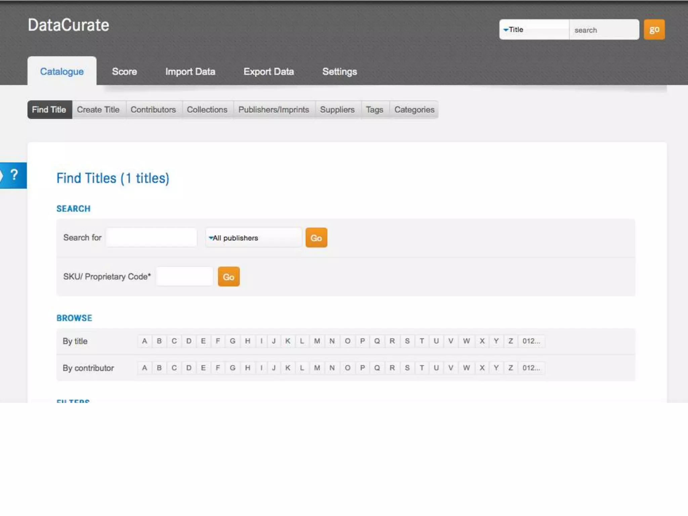Browse by title letter A

(x=144, y=341)
